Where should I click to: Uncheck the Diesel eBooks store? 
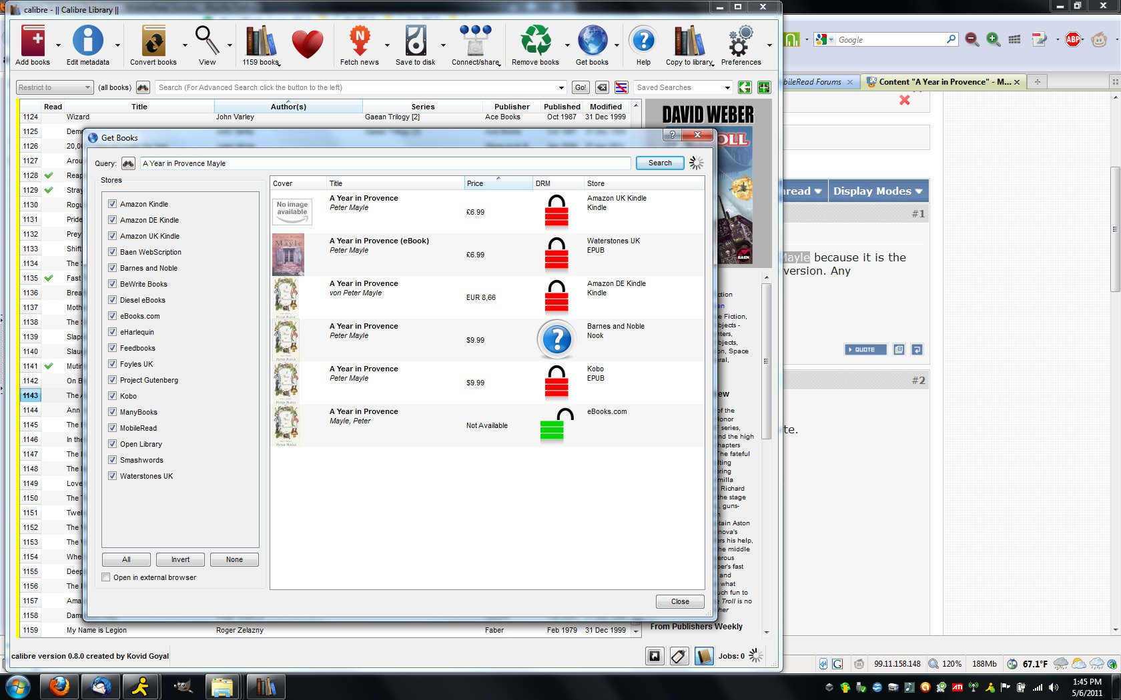point(112,300)
